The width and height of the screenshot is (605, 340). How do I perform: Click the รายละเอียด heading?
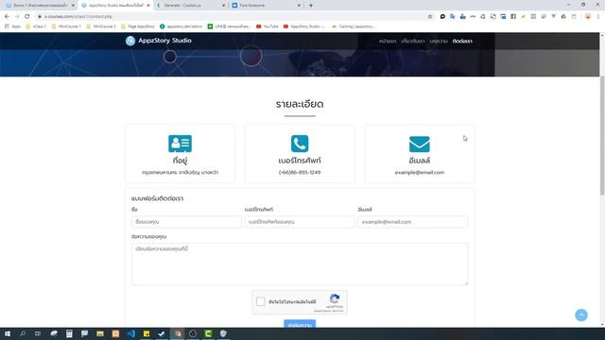click(300, 104)
